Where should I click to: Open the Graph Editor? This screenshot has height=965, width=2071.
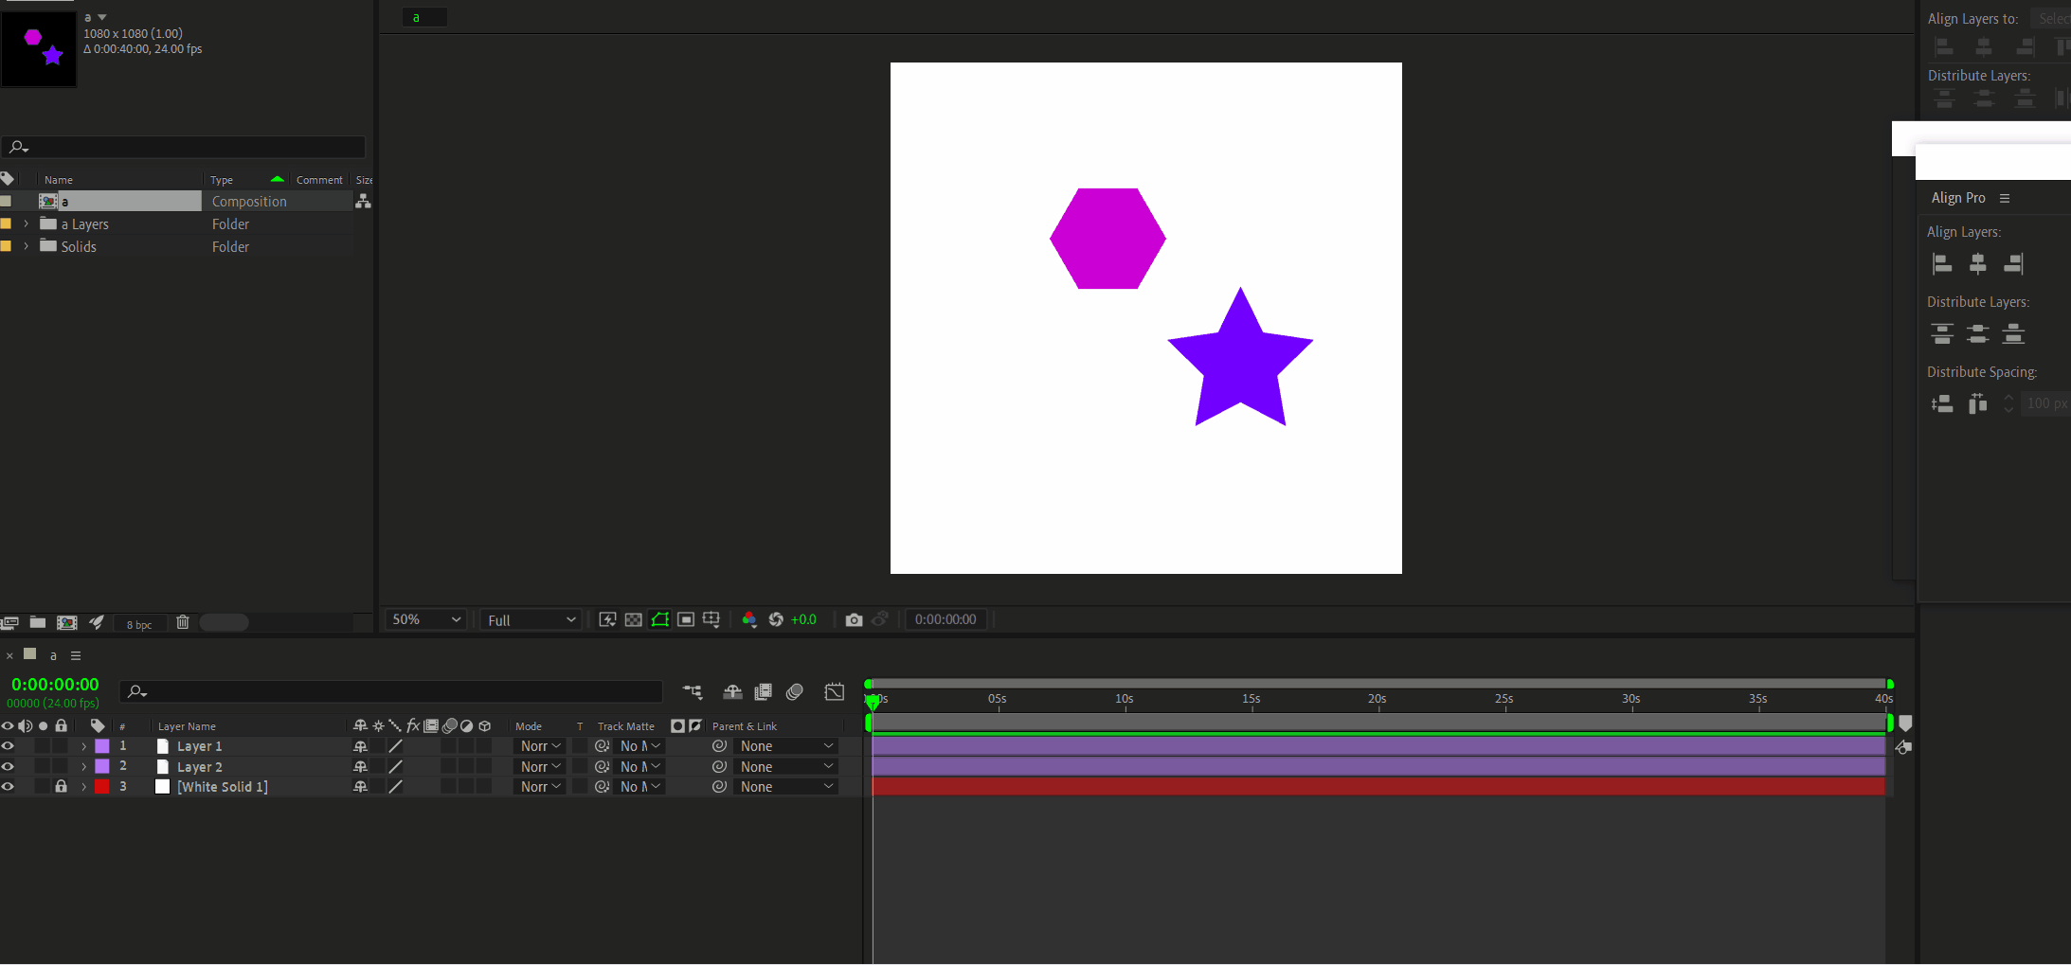[834, 692]
